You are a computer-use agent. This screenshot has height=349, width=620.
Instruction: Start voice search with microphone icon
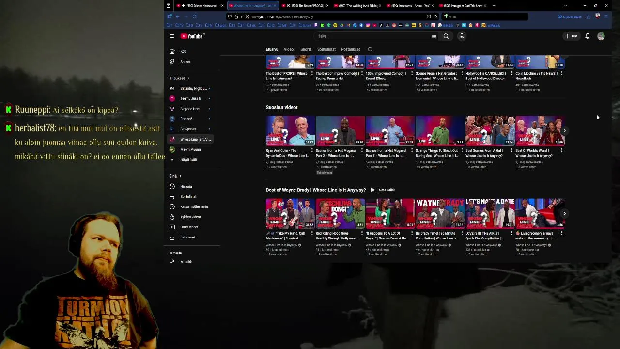pos(462,36)
